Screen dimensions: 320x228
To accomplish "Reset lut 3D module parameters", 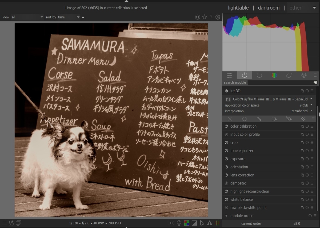I will click(x=307, y=91).
